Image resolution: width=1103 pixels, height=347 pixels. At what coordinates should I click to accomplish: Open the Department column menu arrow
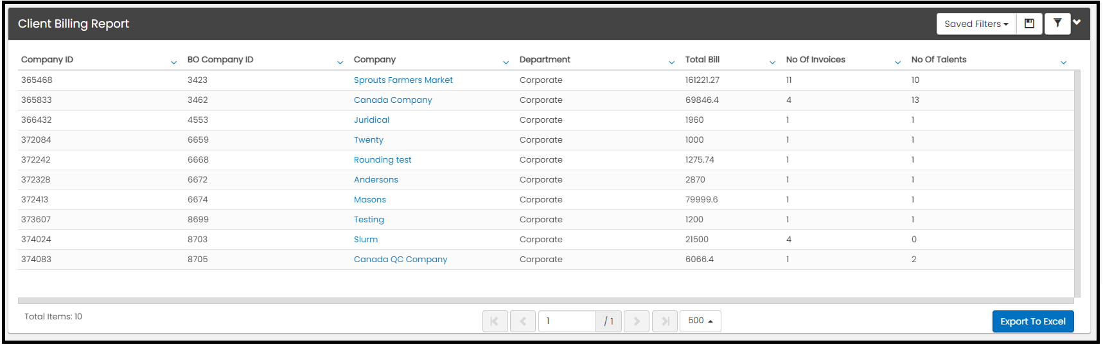pos(672,62)
